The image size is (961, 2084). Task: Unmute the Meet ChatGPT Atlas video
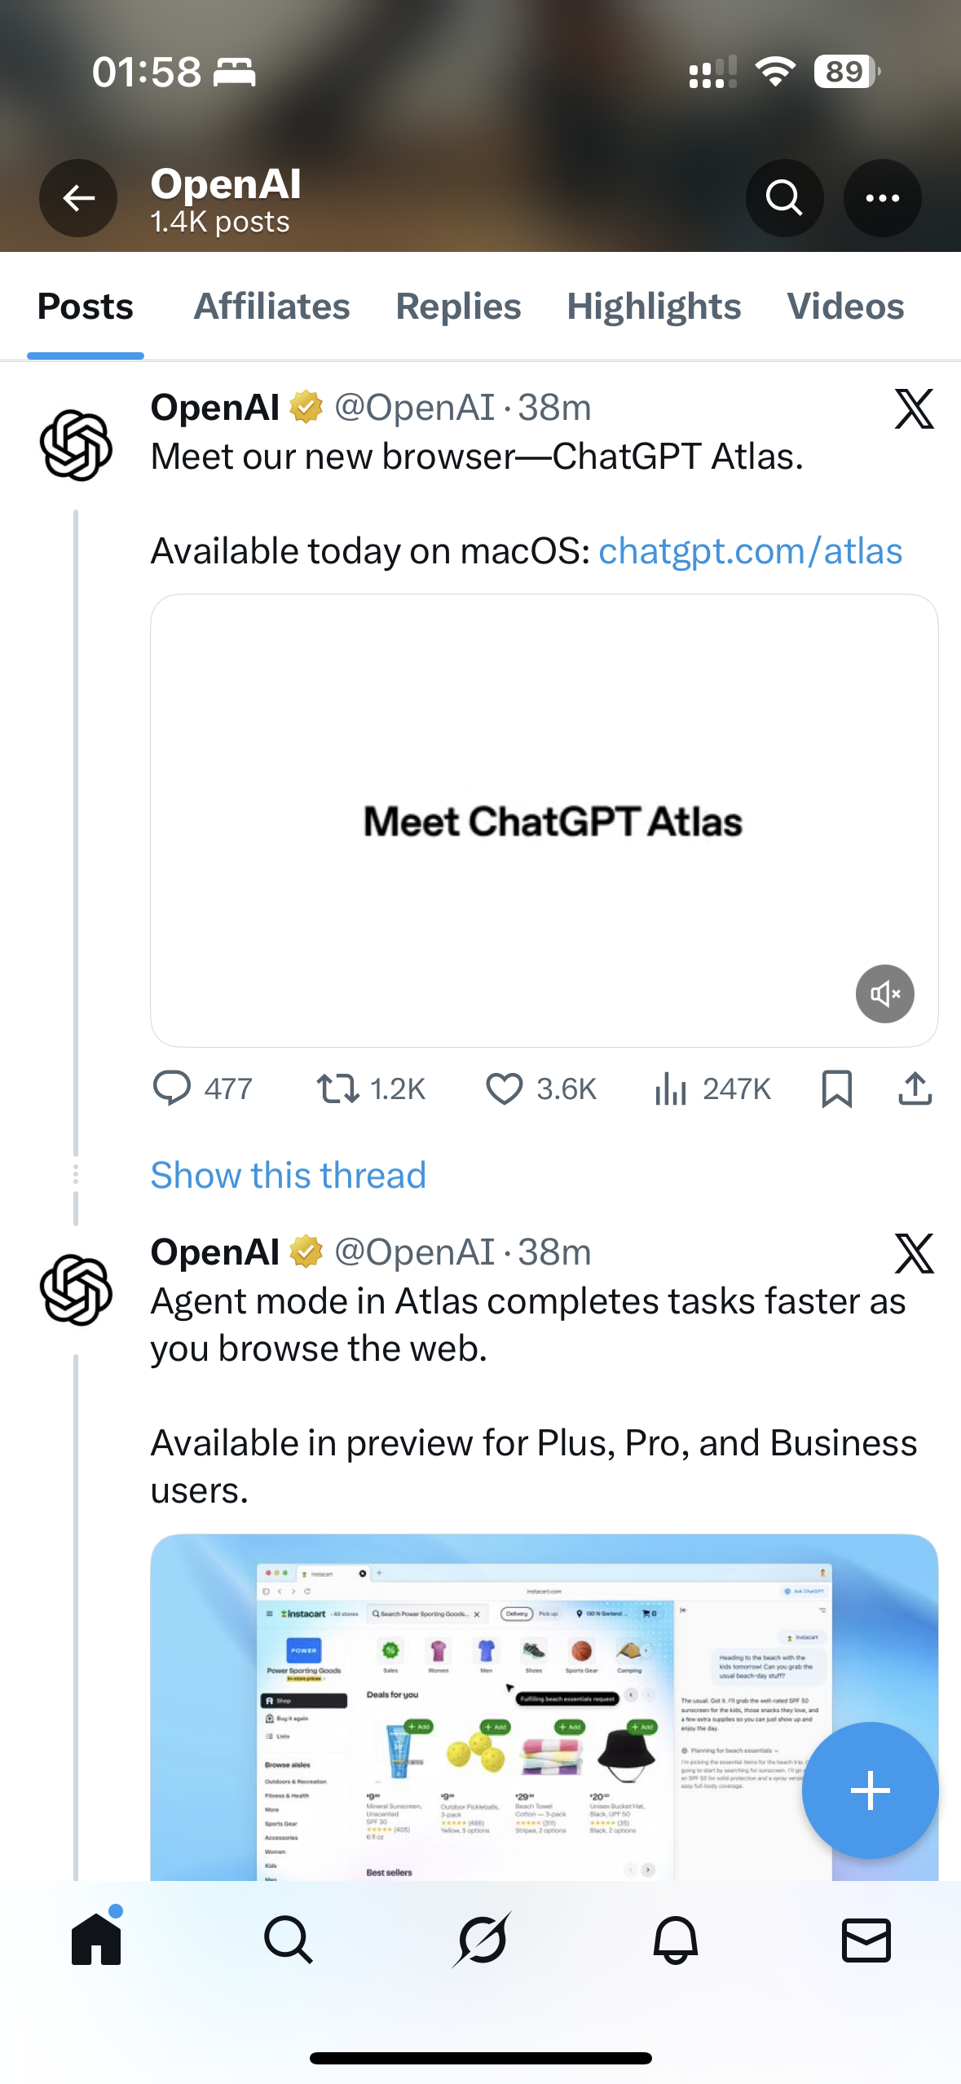pyautogui.click(x=884, y=993)
